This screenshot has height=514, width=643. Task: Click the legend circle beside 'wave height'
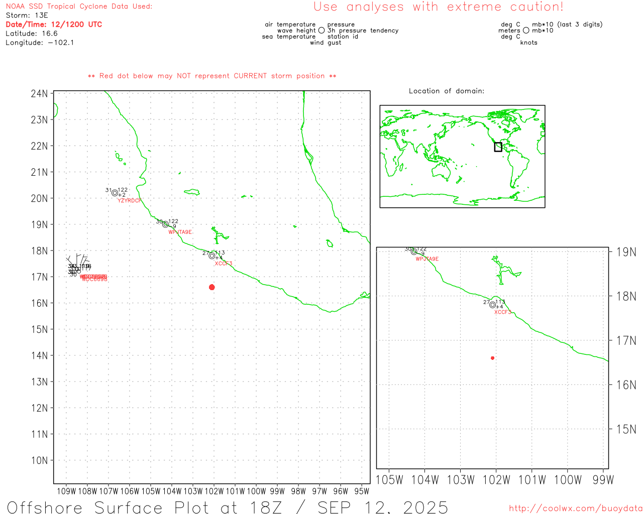[x=321, y=31]
